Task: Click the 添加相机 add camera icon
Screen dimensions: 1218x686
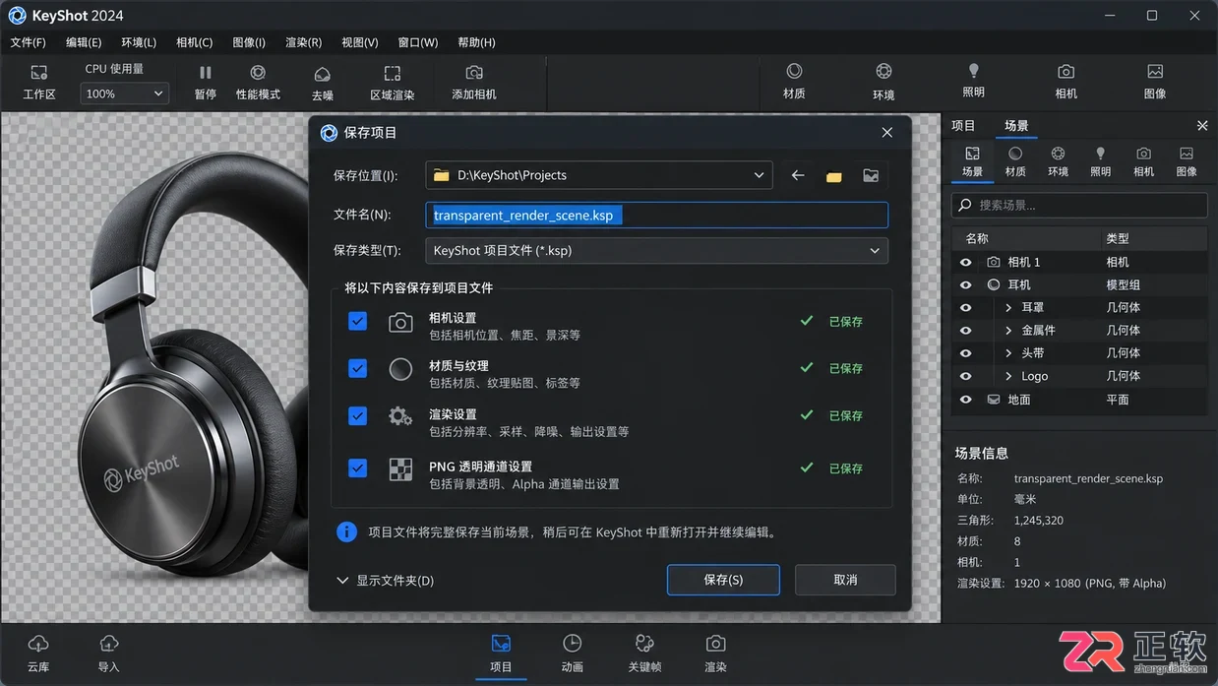Action: pos(474,73)
